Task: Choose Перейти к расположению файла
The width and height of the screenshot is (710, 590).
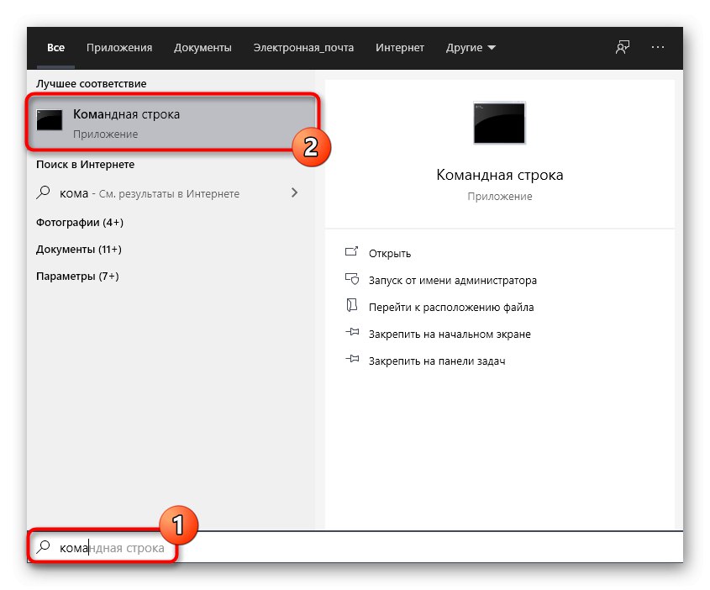Action: click(451, 308)
